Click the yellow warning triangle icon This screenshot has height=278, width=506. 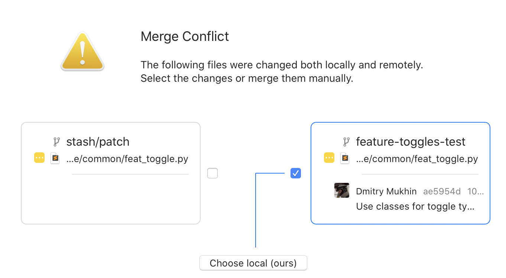click(x=82, y=51)
